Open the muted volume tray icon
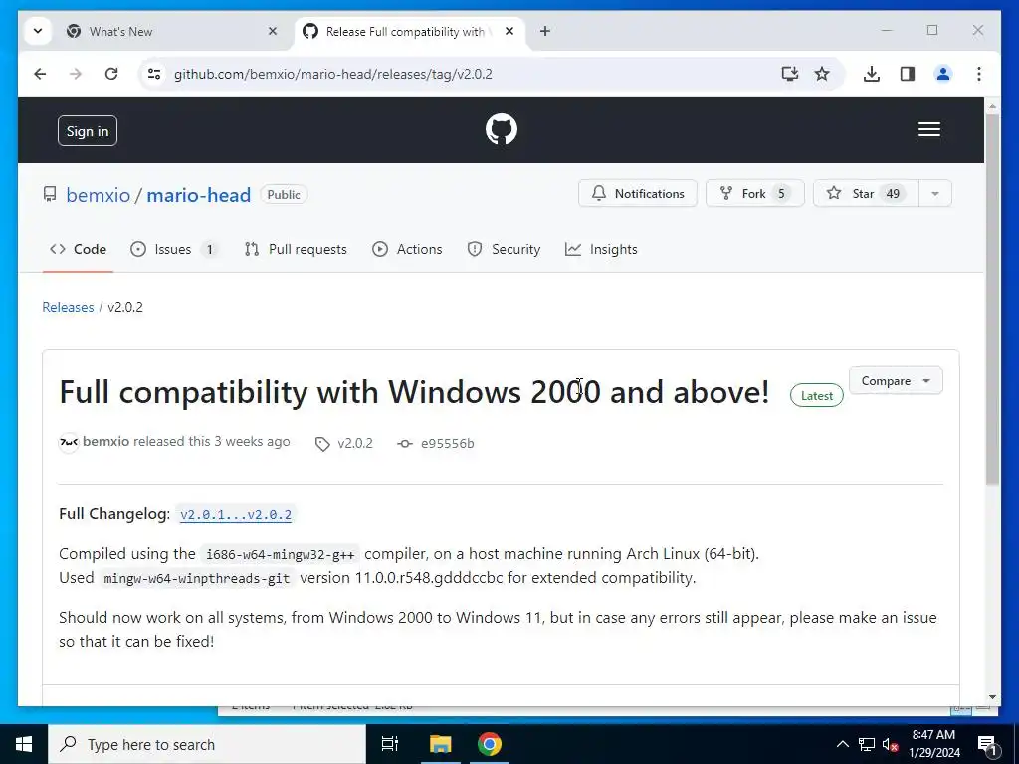 (890, 744)
